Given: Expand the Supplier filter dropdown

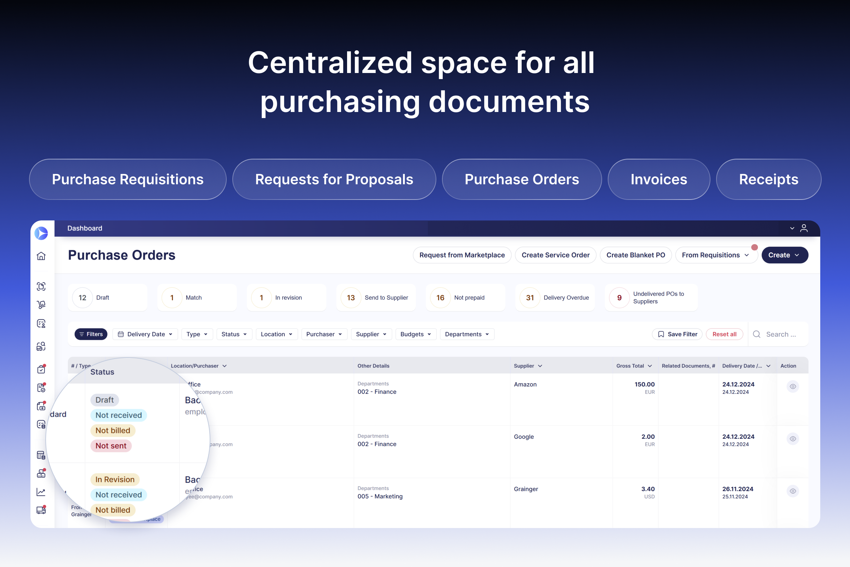Looking at the screenshot, I should [372, 334].
